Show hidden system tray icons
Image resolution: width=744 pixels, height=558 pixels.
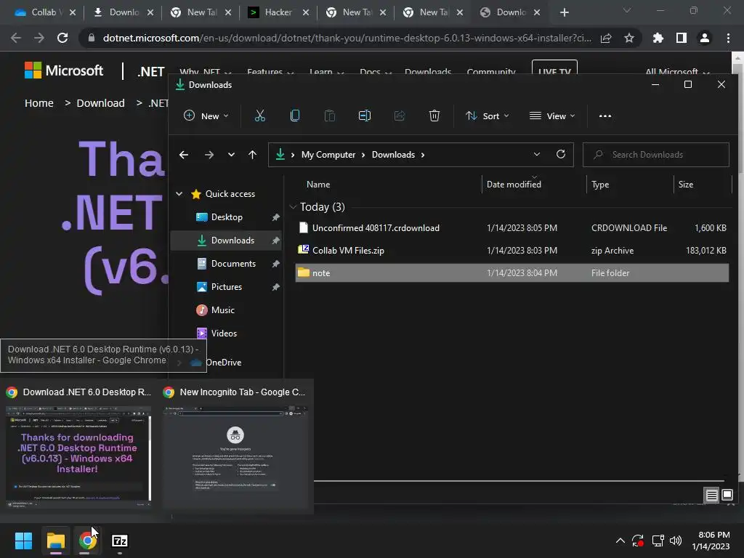coord(620,541)
